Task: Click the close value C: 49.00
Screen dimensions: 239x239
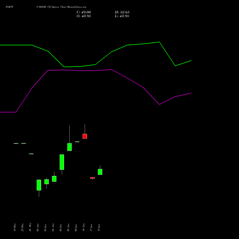Action: [84, 12]
